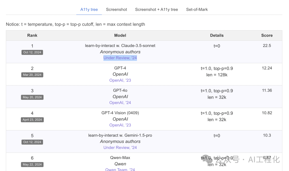The height and width of the screenshot is (171, 289).
Task: Switch to the A11y tree tab
Action: pos(89,10)
